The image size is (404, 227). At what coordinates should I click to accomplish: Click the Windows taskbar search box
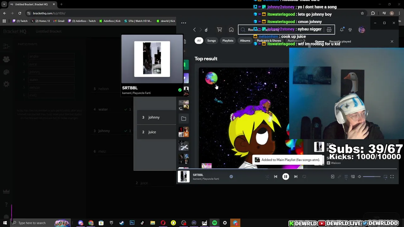click(x=41, y=223)
